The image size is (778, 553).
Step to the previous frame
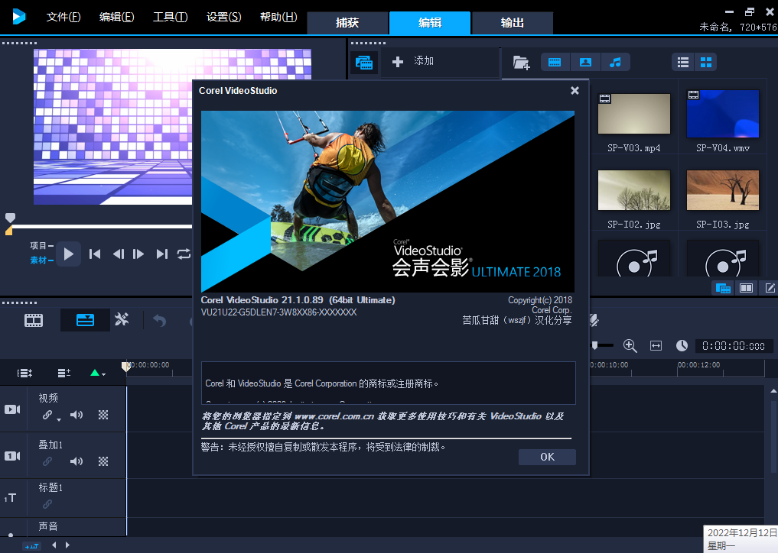tap(118, 254)
